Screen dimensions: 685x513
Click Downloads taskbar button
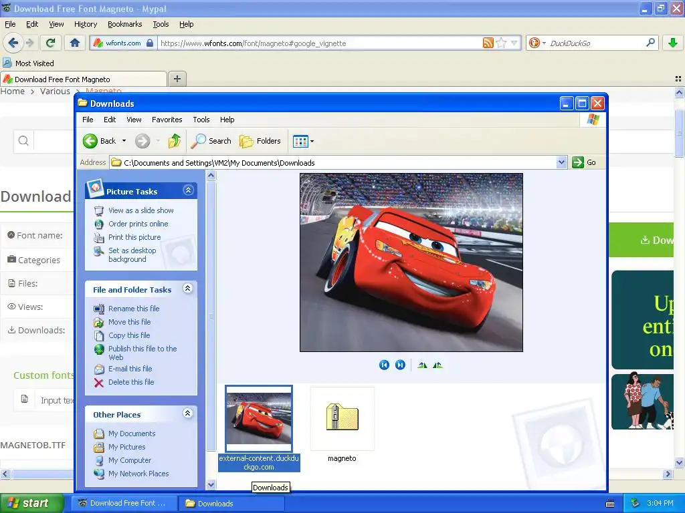click(x=232, y=503)
